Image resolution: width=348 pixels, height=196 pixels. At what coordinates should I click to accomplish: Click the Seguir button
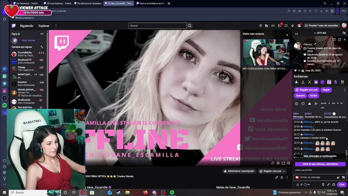click(x=326, y=90)
